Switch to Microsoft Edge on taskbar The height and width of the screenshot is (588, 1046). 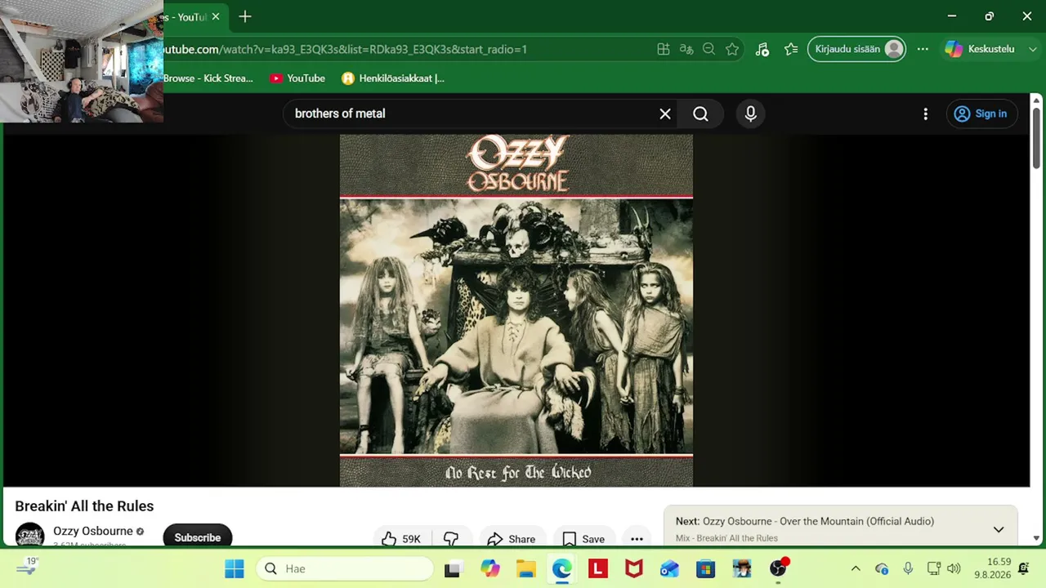[x=561, y=568]
